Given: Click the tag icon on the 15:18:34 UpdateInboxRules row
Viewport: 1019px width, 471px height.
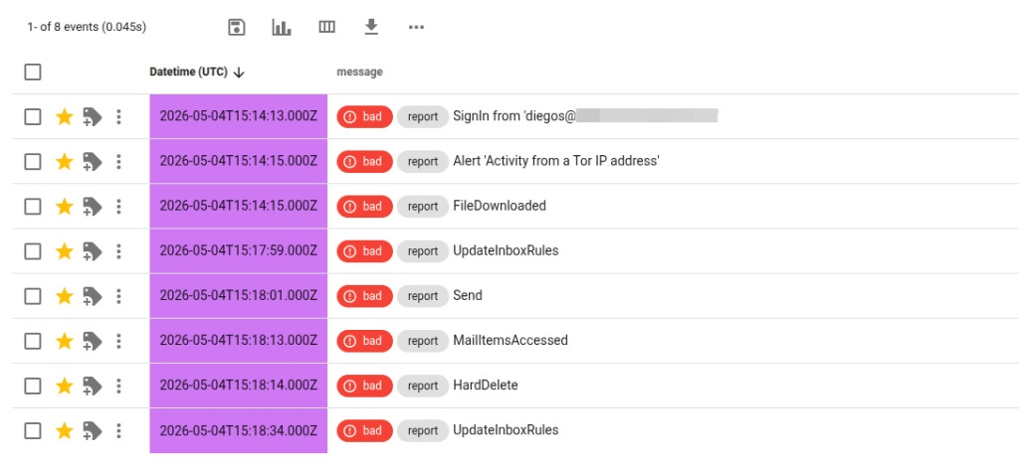Looking at the screenshot, I should pyautogui.click(x=93, y=431).
